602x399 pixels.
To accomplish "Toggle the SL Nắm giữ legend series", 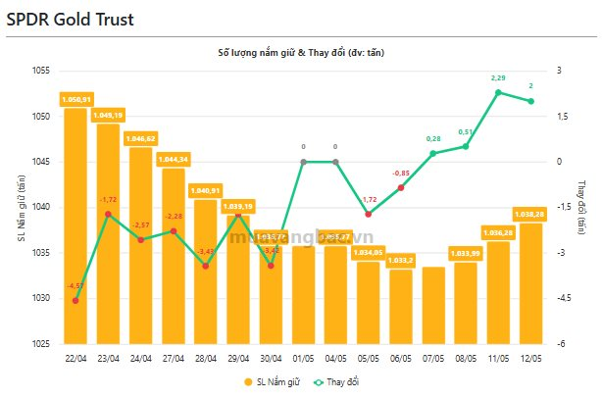I will click(272, 382).
